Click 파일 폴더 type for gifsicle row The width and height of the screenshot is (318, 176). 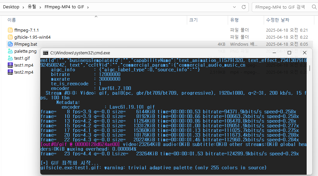239,37
